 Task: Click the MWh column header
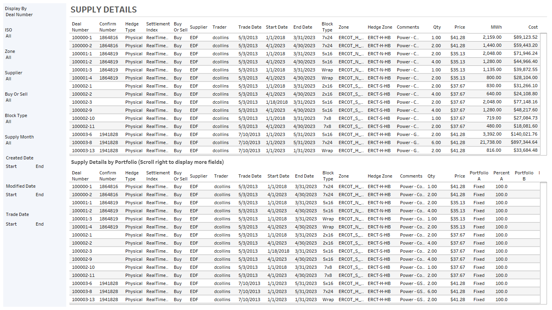point(497,27)
